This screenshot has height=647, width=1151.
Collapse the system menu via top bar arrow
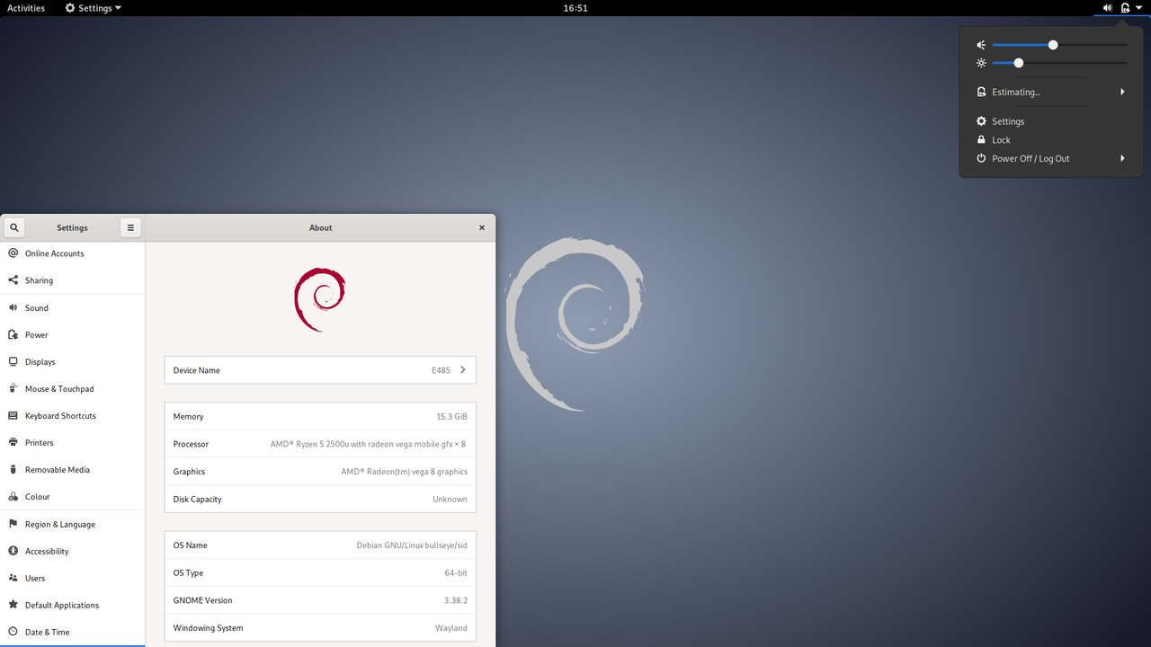(1138, 7)
